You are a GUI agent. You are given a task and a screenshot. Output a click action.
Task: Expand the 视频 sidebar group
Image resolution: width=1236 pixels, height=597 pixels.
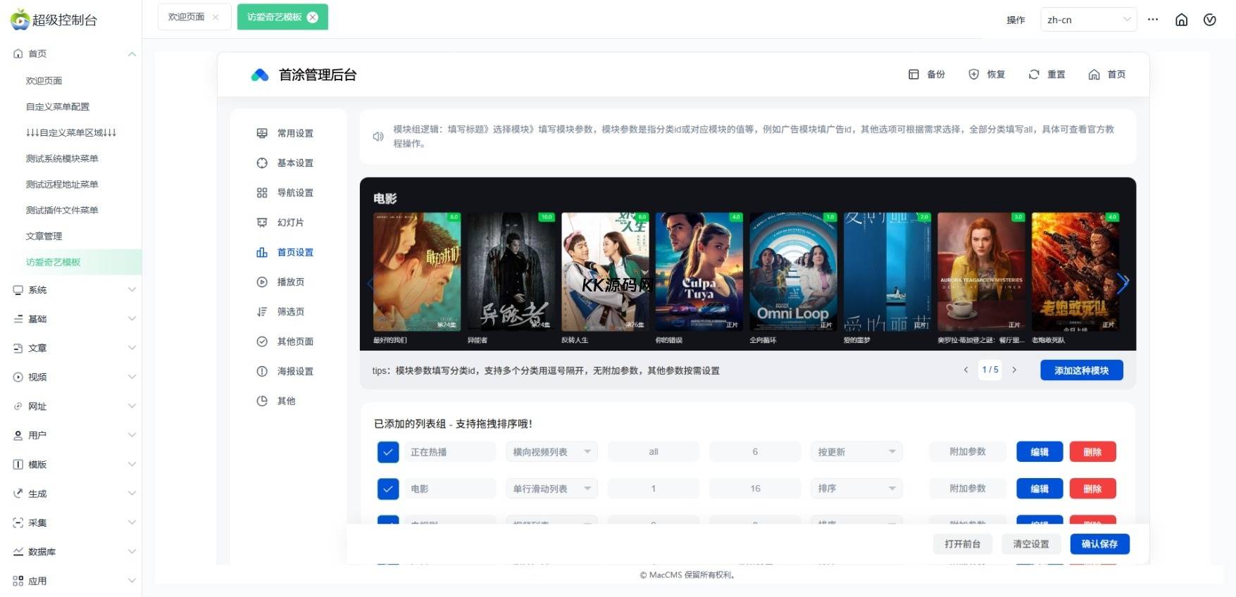tap(132, 377)
